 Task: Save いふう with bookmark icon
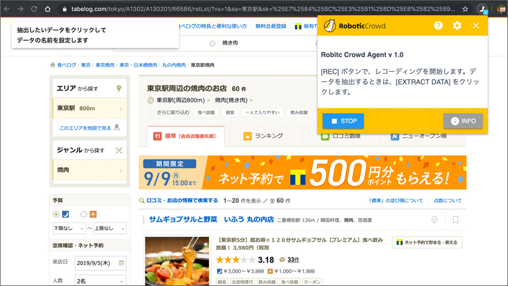pos(455,220)
